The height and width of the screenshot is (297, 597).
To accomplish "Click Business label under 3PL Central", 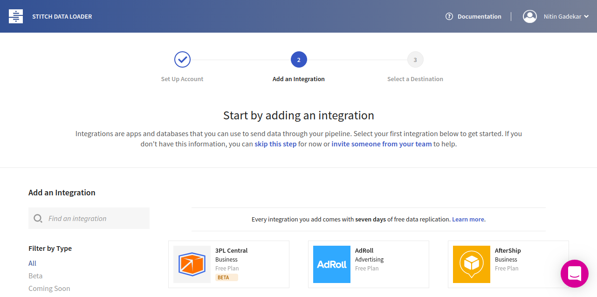I will (x=226, y=260).
